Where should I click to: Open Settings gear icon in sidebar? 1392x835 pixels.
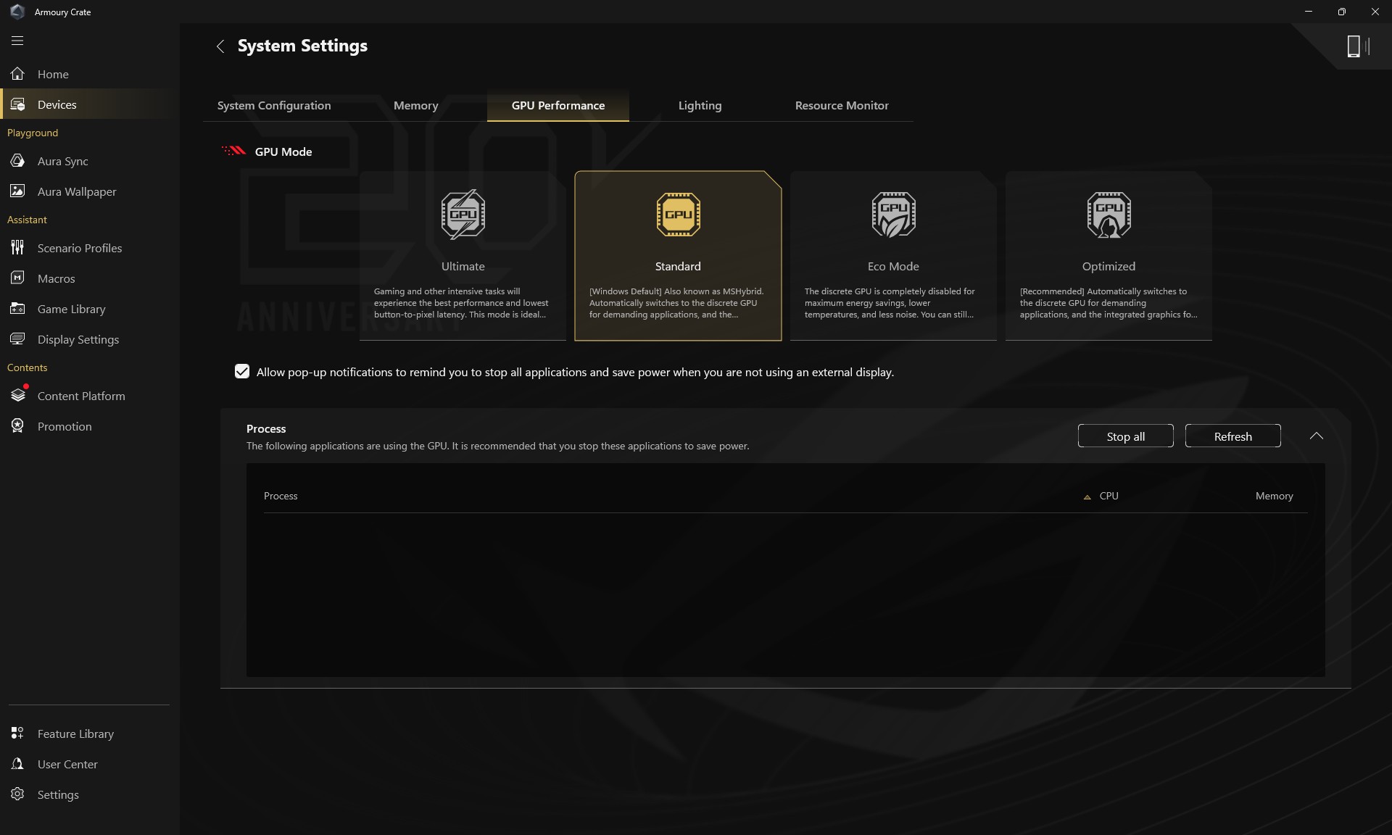tap(17, 794)
